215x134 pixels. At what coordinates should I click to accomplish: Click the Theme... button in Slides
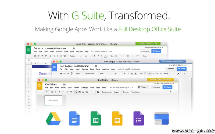(126, 92)
